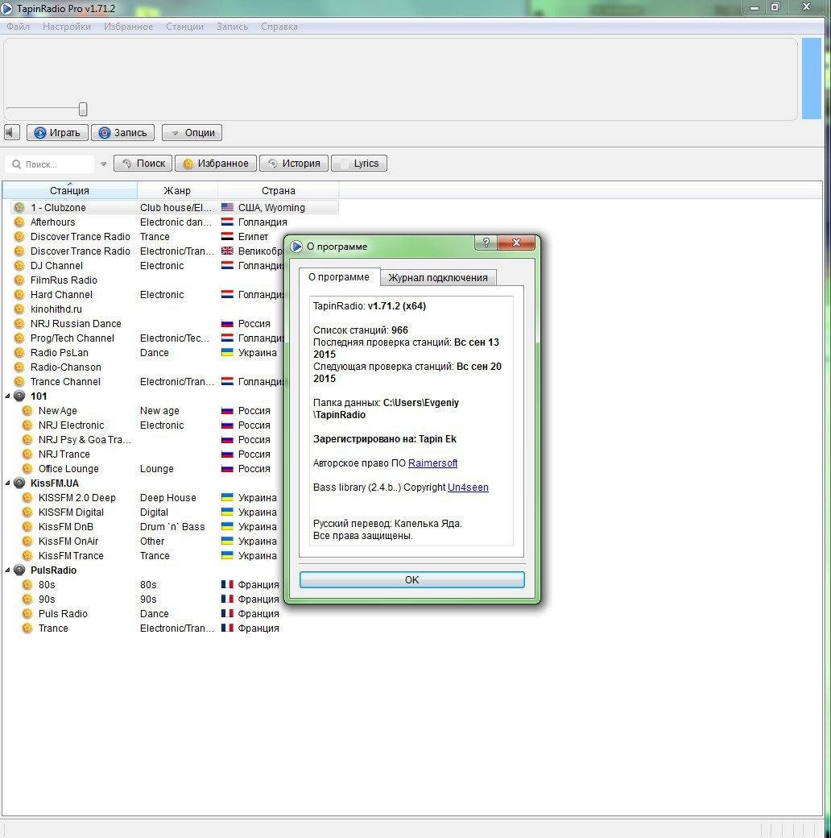This screenshot has width=831, height=838.
Task: Open the Un4seen link
Action: (x=468, y=487)
